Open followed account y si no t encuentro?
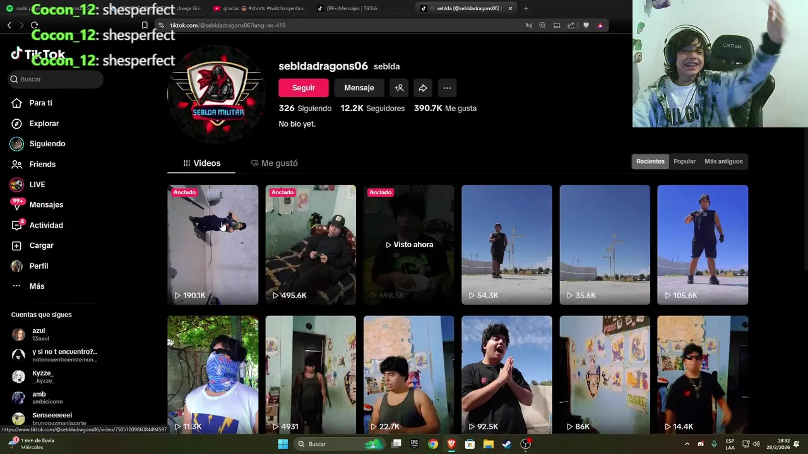This screenshot has width=808, height=454. (56, 355)
